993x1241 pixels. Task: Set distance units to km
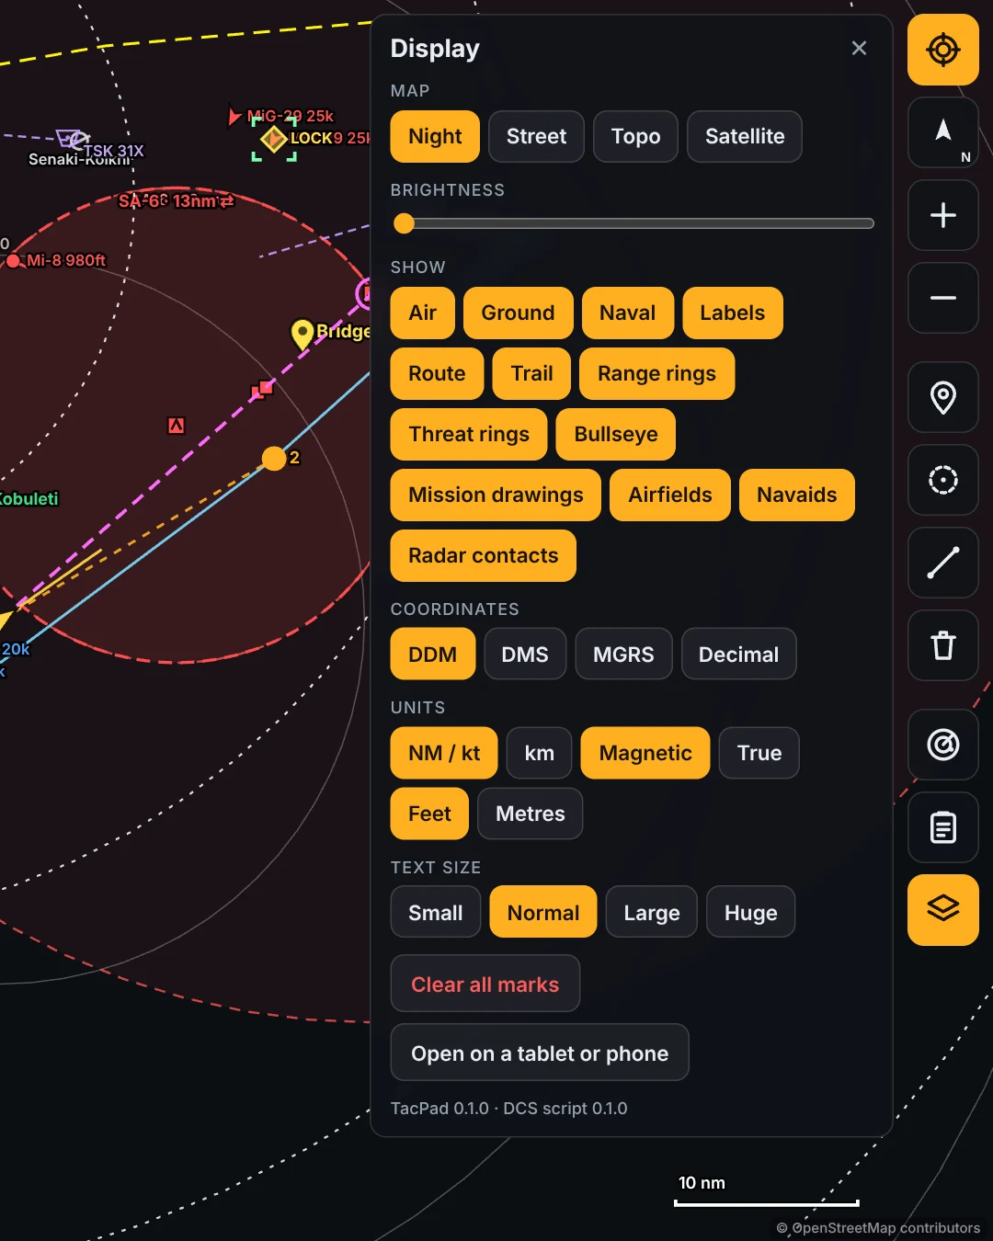pyautogui.click(x=539, y=753)
